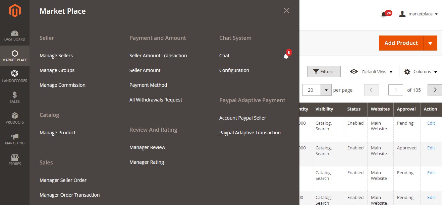Viewport: 445px width, 205px height.
Task: Open the Stores storefront icon
Action: click(x=15, y=157)
